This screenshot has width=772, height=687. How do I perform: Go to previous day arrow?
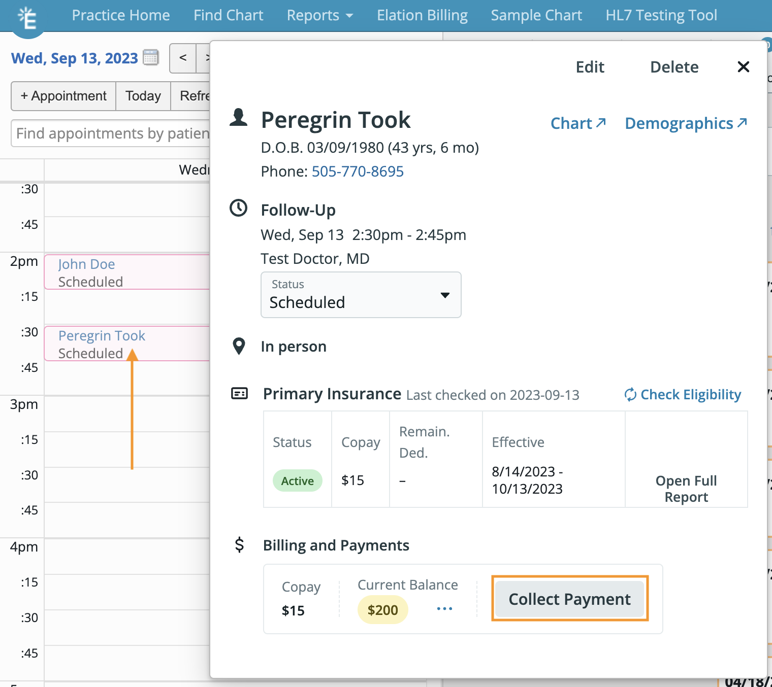point(183,58)
